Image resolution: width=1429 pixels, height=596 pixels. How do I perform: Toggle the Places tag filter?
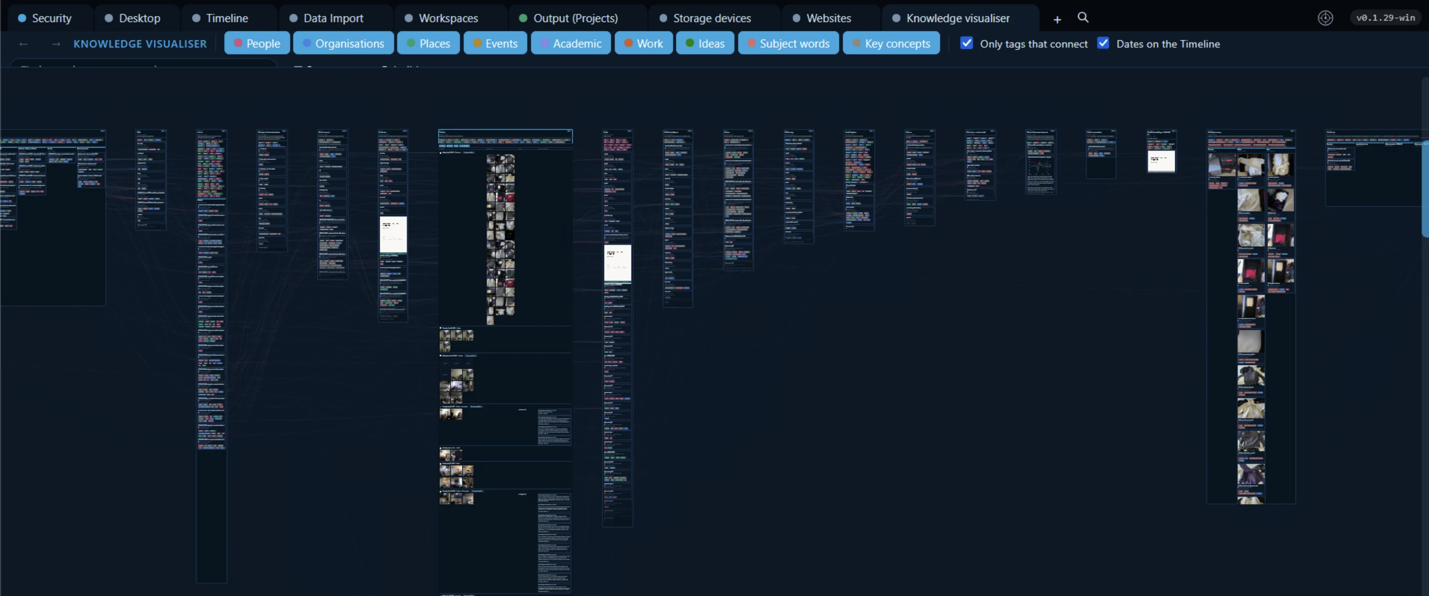coord(428,43)
